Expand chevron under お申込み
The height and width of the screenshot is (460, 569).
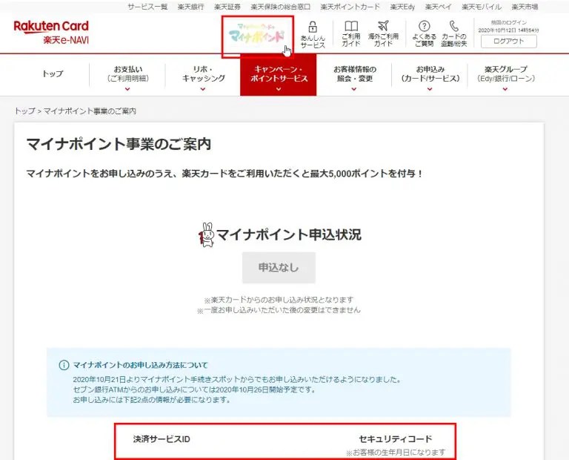tap(430, 89)
